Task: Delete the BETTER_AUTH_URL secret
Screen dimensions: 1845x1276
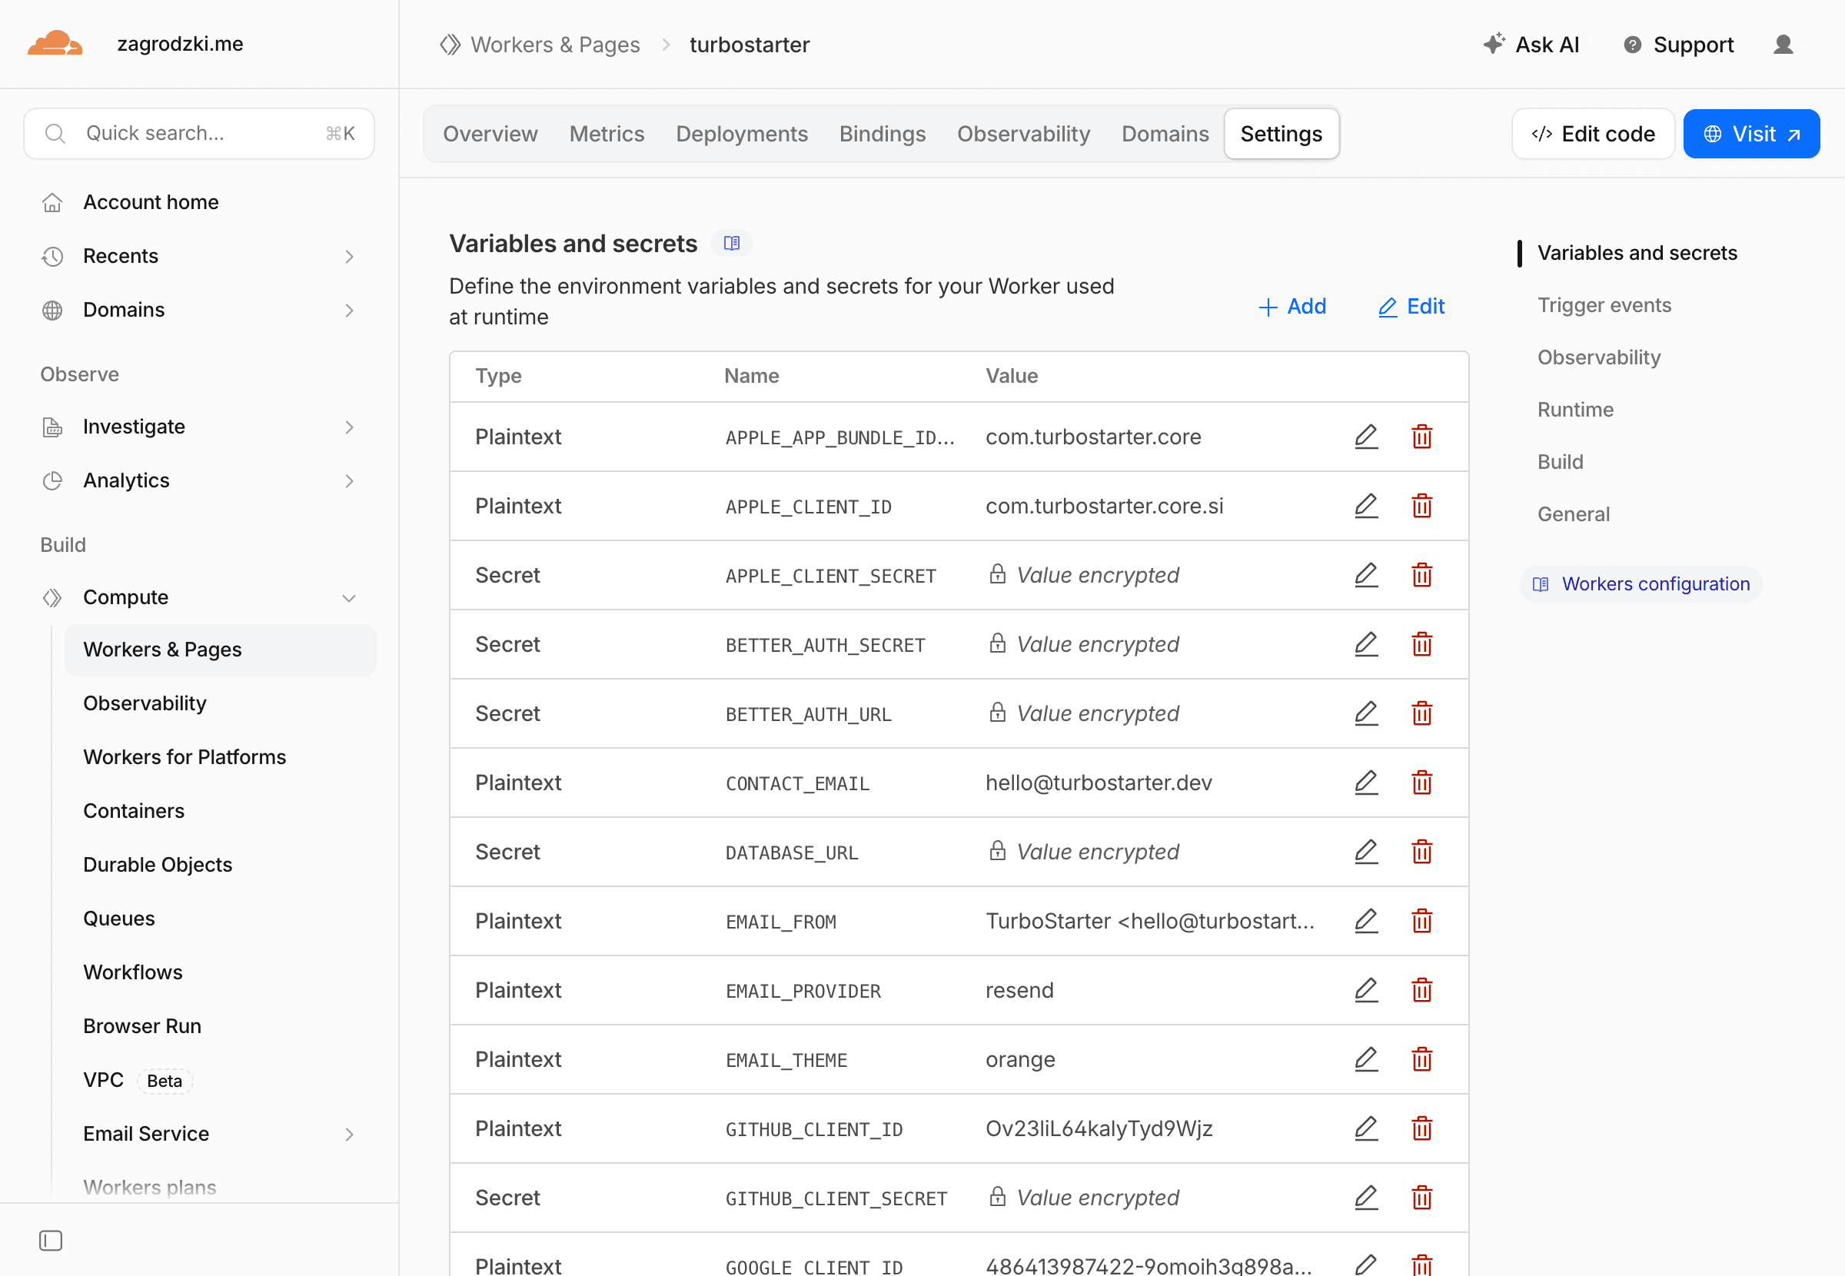Action: (x=1421, y=713)
